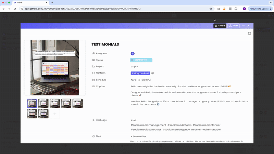Click the #socialmediaplanner hashtag
This screenshot has width=274, height=154.
pos(207,125)
